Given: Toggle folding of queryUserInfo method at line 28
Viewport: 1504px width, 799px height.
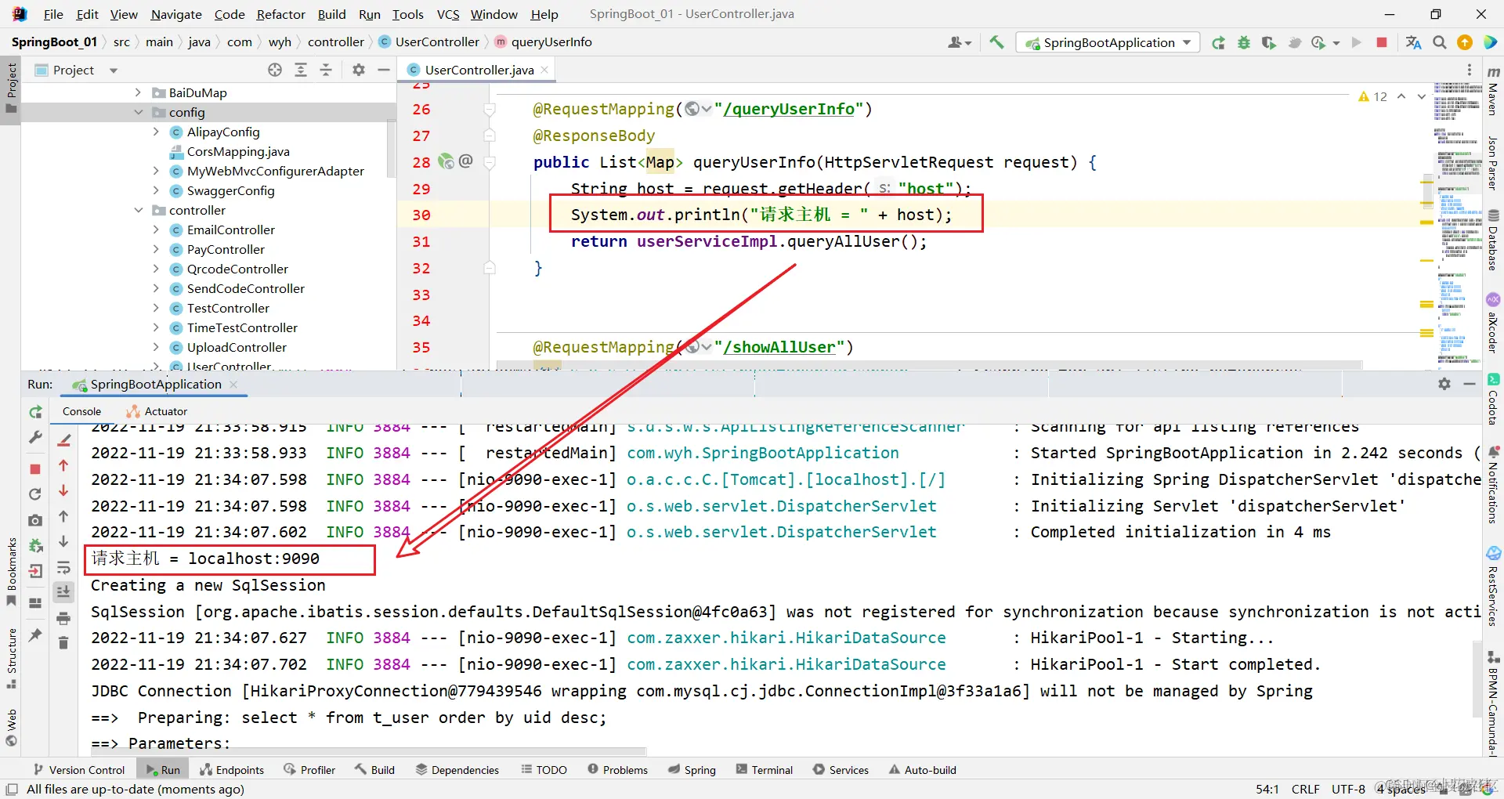Looking at the screenshot, I should [x=490, y=163].
